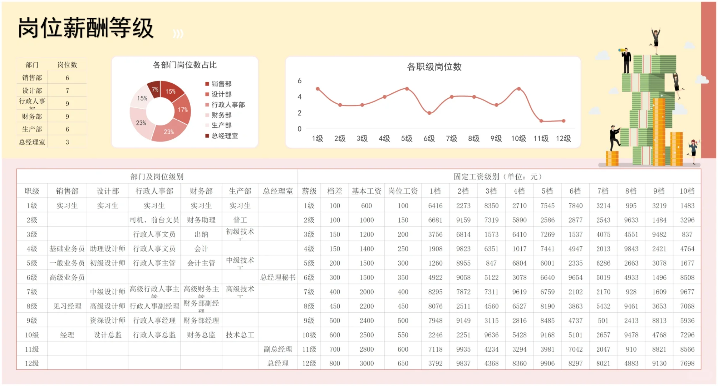This screenshot has height=386, width=718.
Task: Click the red arrows beside the 岗位薪酬等级 title
Action: (178, 34)
